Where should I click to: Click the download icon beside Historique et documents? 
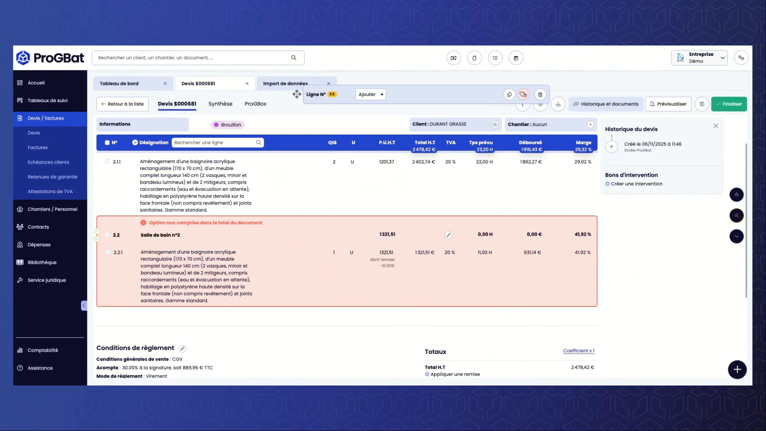[558, 104]
